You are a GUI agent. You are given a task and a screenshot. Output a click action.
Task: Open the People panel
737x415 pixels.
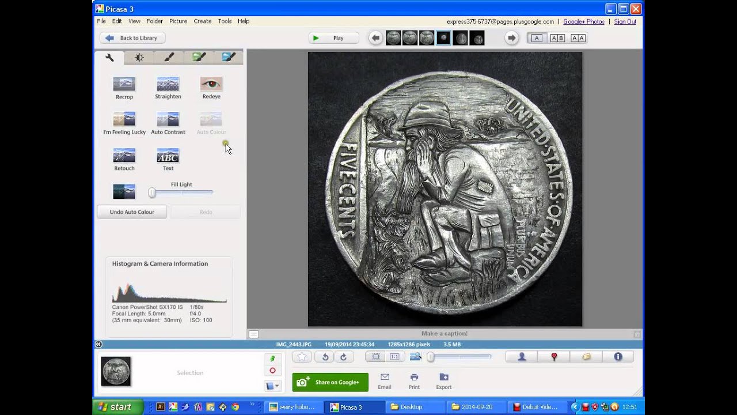point(522,357)
